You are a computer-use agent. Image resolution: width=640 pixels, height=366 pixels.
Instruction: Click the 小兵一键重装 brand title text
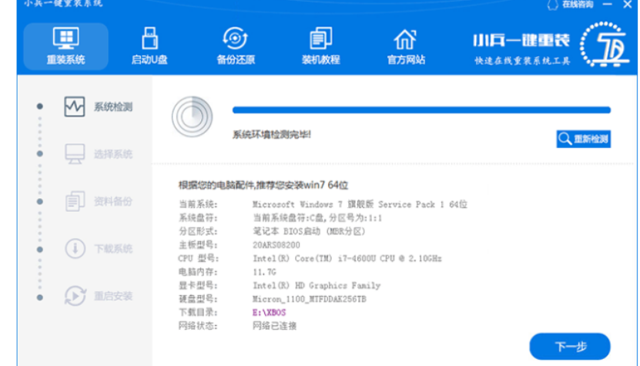click(x=521, y=40)
